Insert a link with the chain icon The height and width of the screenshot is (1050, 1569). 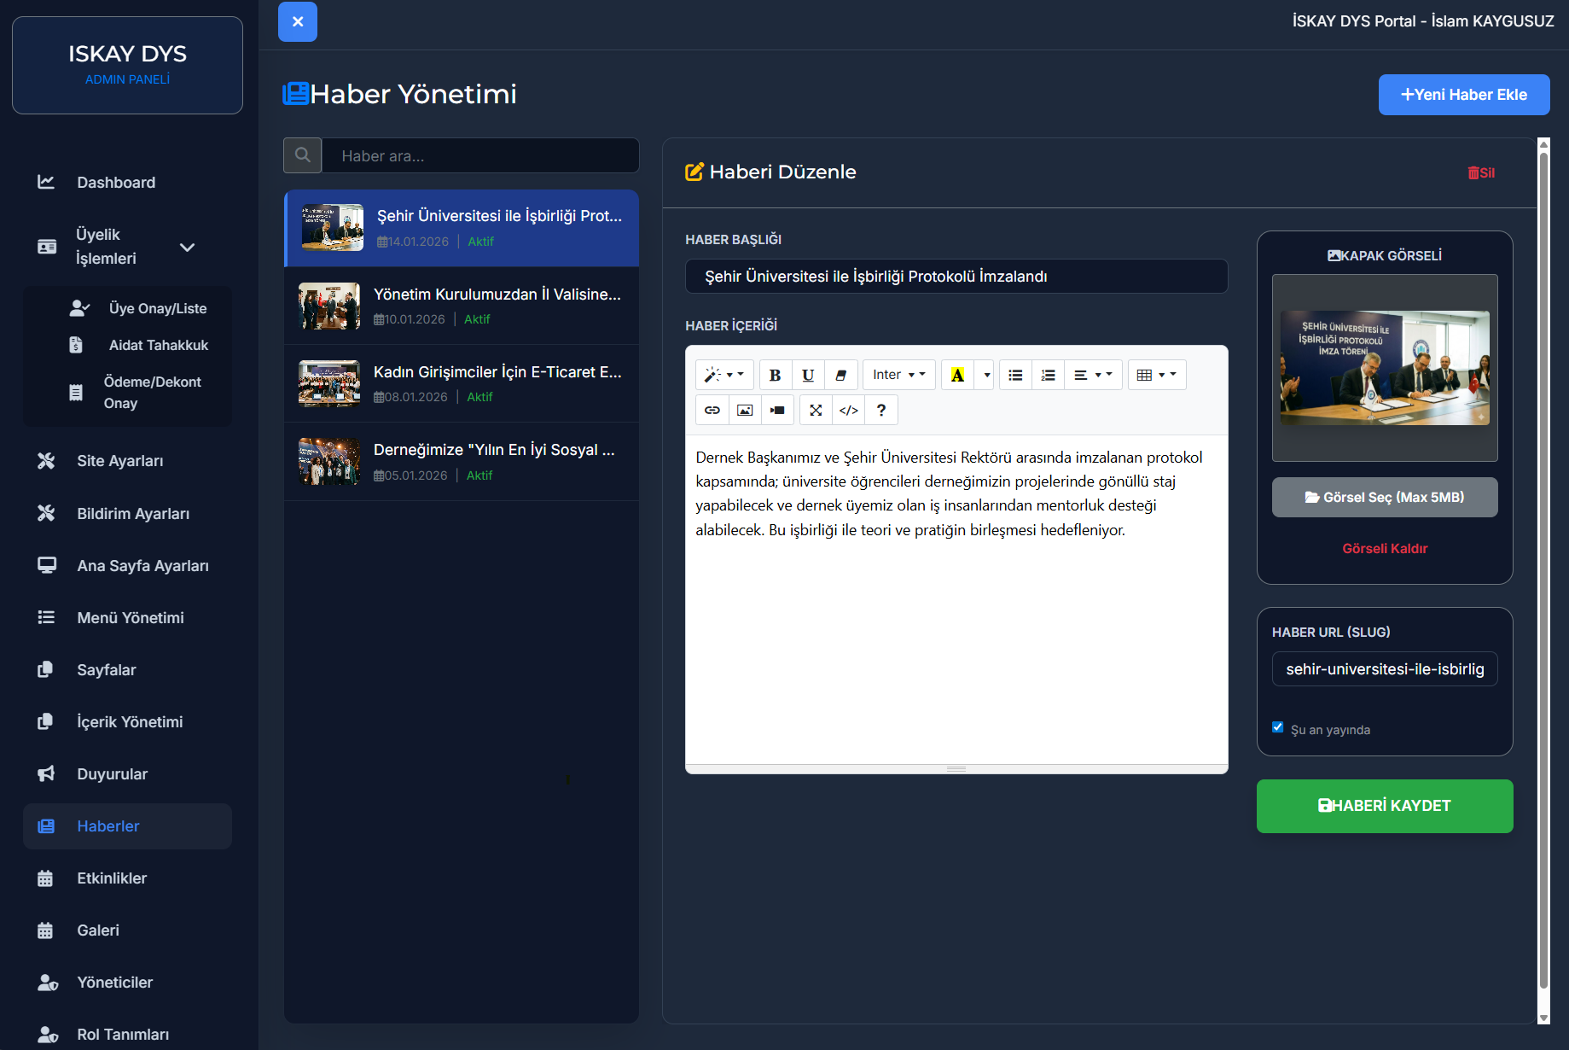click(712, 411)
